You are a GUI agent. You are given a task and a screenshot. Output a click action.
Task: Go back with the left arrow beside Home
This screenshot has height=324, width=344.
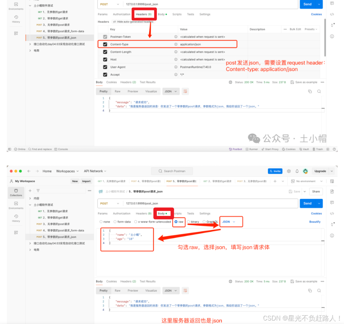pyautogui.click(x=29, y=171)
